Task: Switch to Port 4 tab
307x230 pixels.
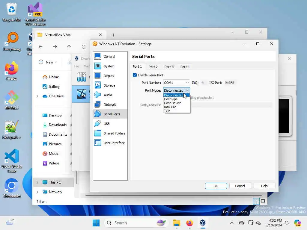Action: tap(185, 67)
